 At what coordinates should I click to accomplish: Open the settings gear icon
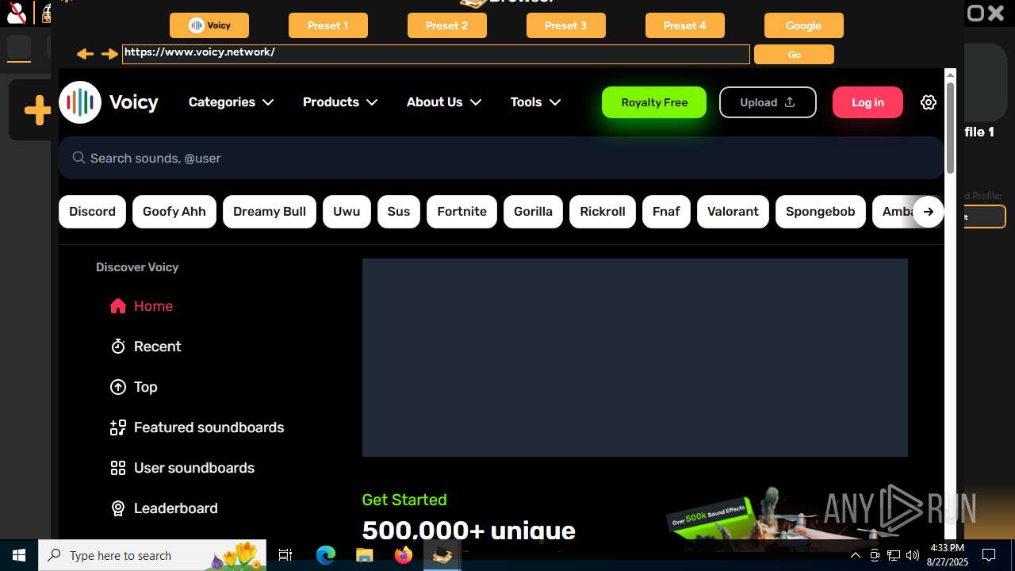[929, 102]
